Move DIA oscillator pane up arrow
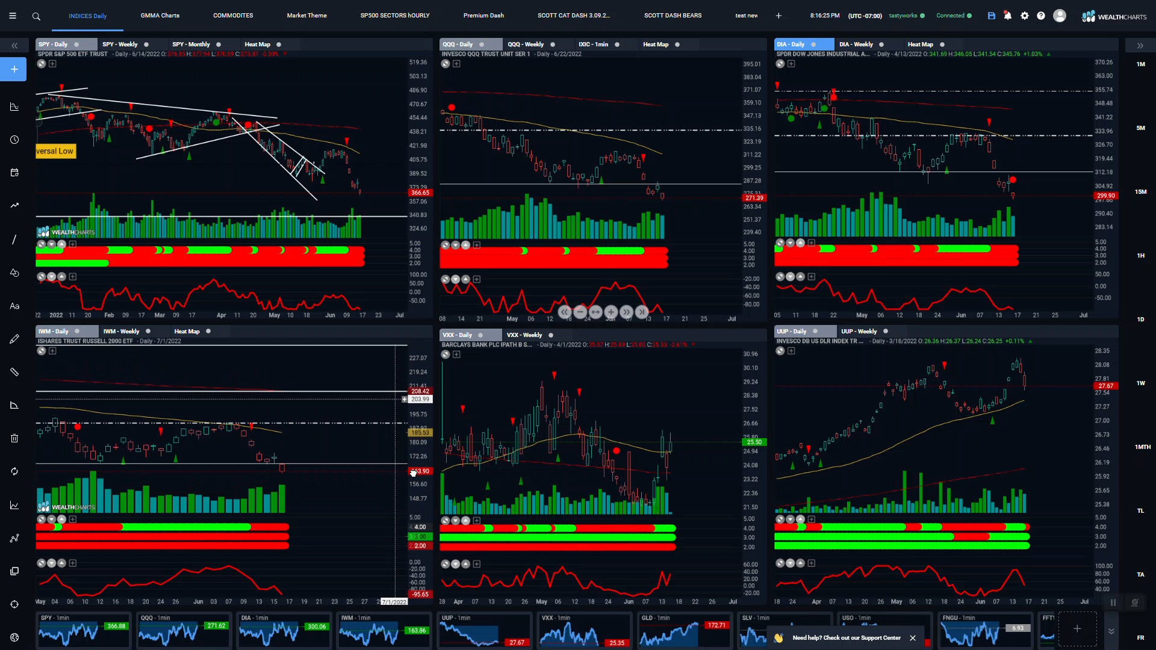This screenshot has height=650, width=1156. (800, 277)
